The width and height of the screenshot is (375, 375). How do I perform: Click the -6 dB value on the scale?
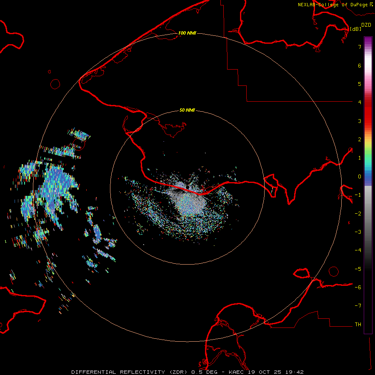(x=358, y=287)
